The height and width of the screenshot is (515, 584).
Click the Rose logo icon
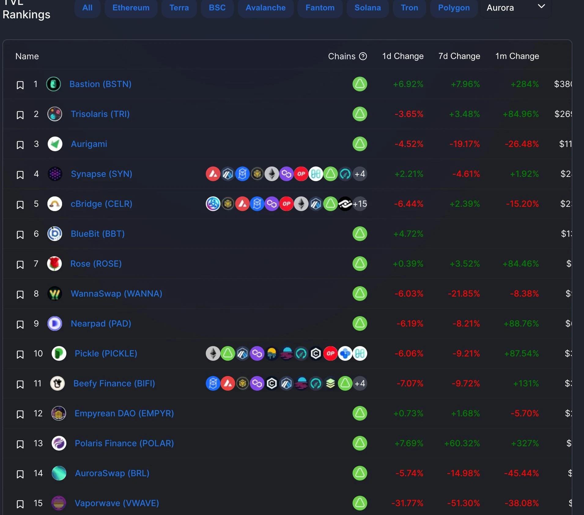tap(54, 264)
